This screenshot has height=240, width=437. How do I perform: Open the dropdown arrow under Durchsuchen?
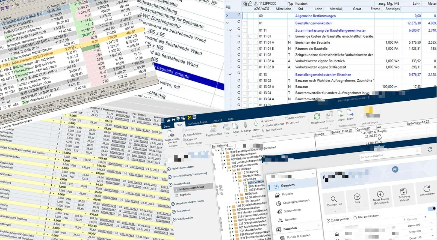point(335,211)
